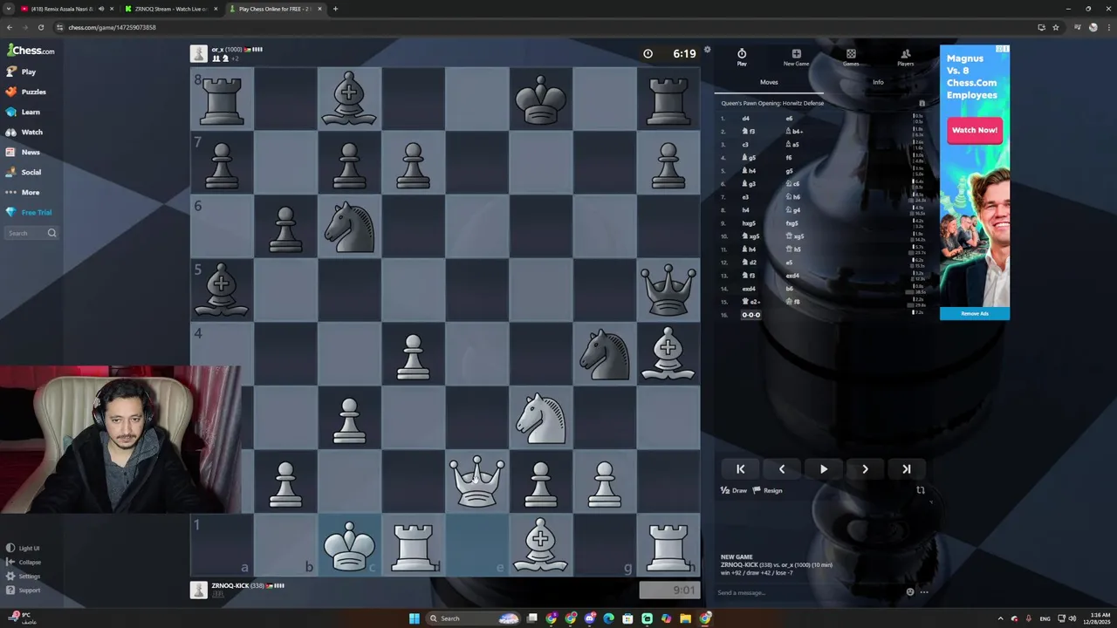The height and width of the screenshot is (628, 1117).
Task: Open chat options three-dots menu
Action: point(924,592)
